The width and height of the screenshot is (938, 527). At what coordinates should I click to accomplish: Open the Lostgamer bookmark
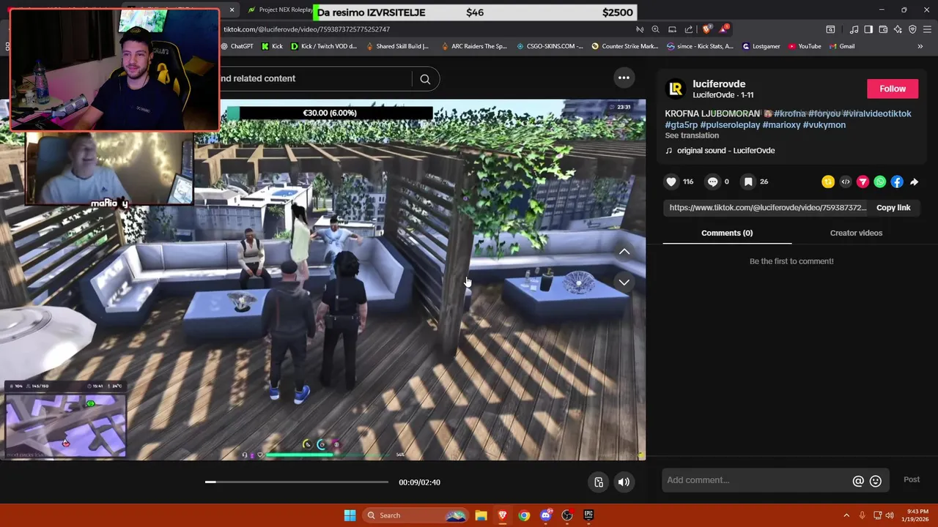tap(761, 46)
